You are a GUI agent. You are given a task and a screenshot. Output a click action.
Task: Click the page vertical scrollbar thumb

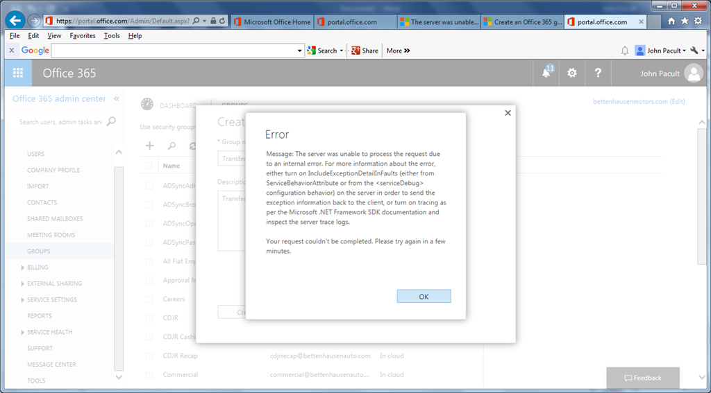click(x=701, y=197)
